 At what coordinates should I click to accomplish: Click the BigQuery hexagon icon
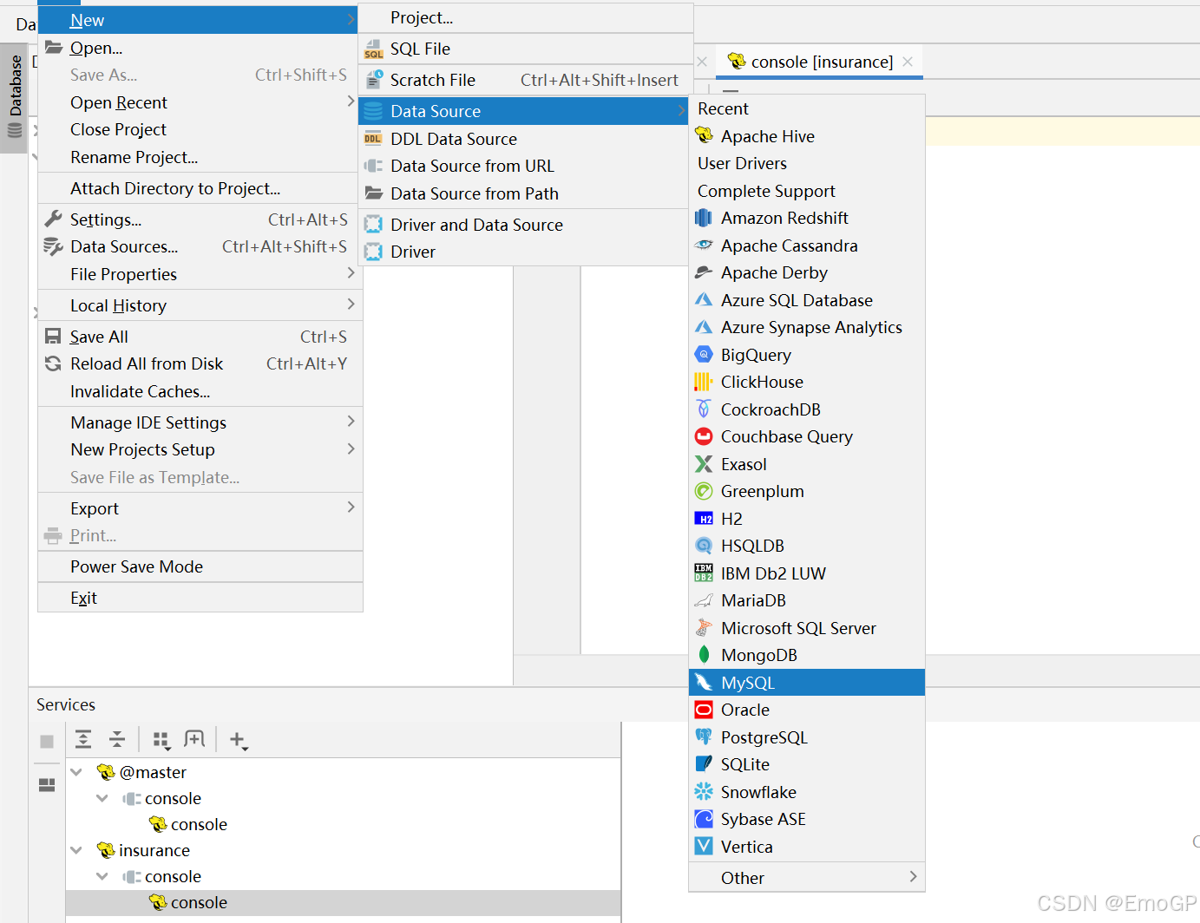click(x=704, y=355)
